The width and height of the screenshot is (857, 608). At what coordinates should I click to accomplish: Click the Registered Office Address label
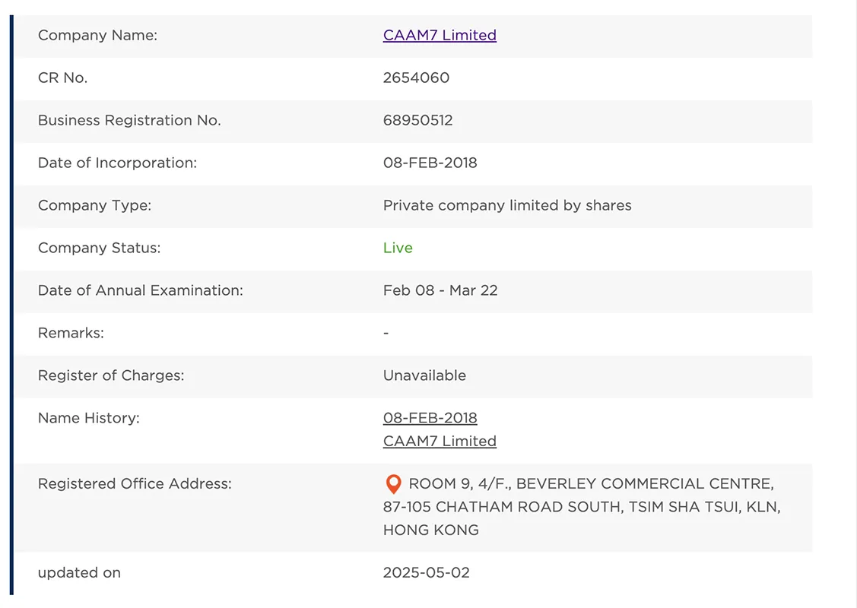pos(135,484)
